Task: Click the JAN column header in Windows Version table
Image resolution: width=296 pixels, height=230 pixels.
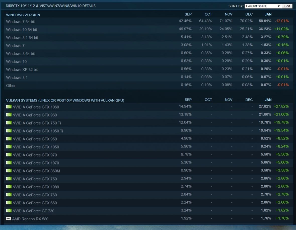Action: (268, 14)
